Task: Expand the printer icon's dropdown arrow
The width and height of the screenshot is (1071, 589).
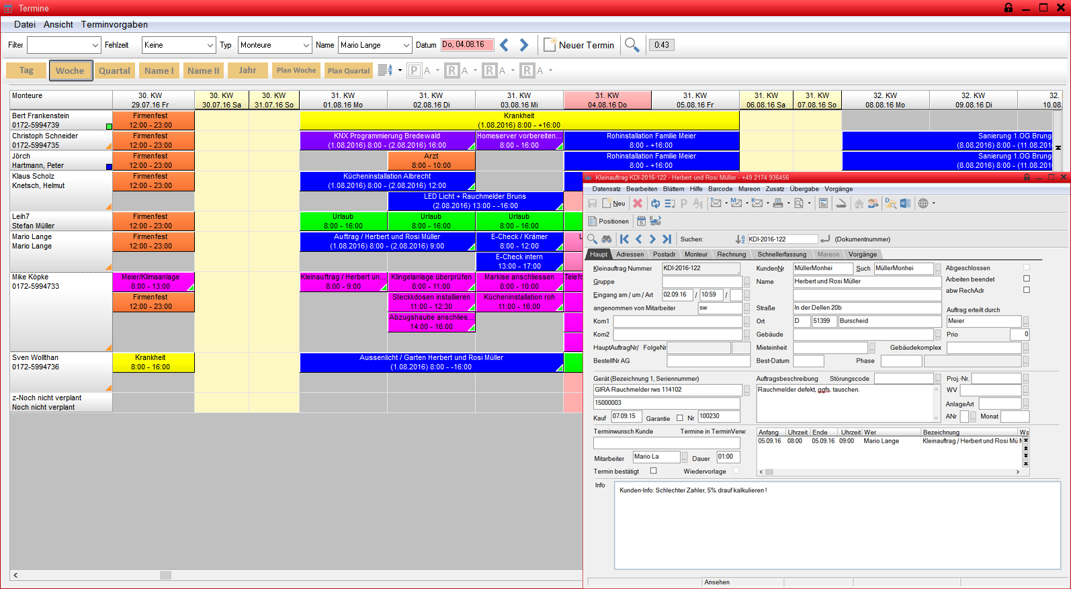Action: (x=788, y=203)
